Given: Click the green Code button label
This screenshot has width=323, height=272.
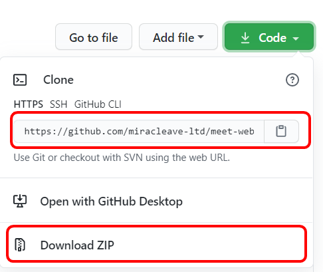Looking at the screenshot, I should click(x=272, y=37).
